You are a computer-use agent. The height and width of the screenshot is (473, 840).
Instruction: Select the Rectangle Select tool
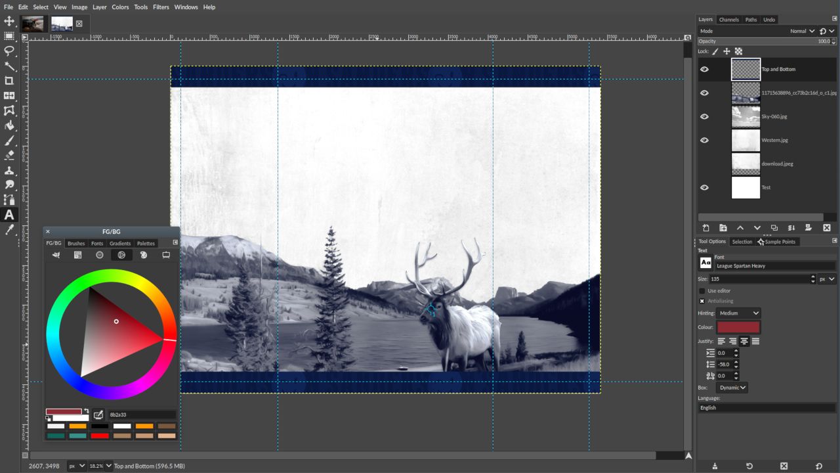point(9,36)
